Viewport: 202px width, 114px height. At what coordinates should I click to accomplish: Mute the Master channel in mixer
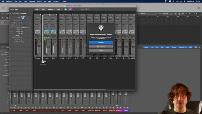pyautogui.click(x=124, y=108)
